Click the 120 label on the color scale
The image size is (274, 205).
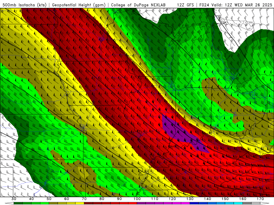click(172, 199)
